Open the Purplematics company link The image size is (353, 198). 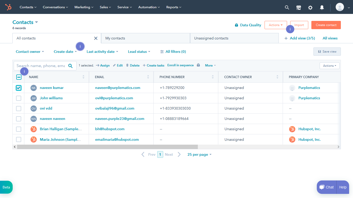pyautogui.click(x=309, y=88)
